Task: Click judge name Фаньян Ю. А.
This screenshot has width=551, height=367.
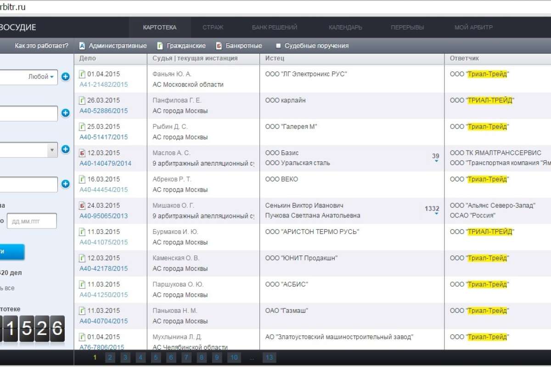Action: click(x=172, y=74)
